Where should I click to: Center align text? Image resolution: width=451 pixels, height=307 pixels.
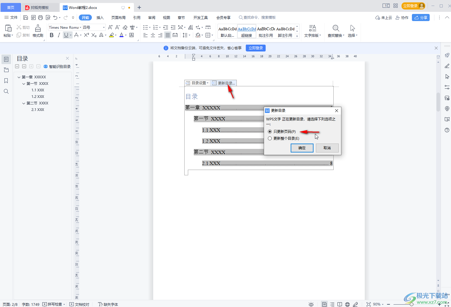(x=153, y=35)
